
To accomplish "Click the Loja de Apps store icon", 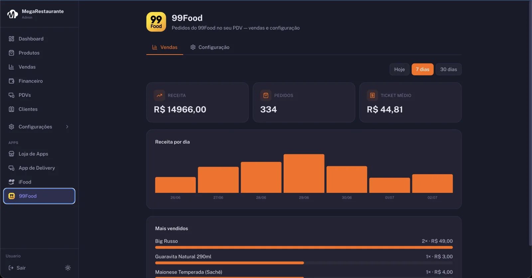I will tap(11, 154).
